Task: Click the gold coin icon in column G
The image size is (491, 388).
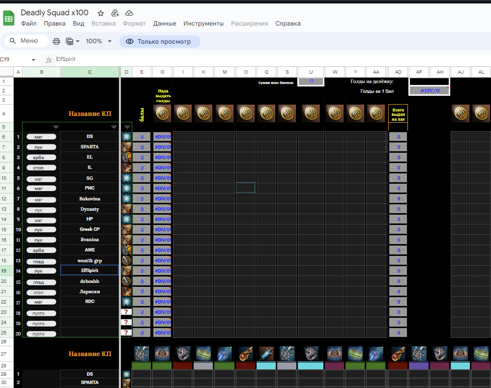Action: tap(162, 113)
